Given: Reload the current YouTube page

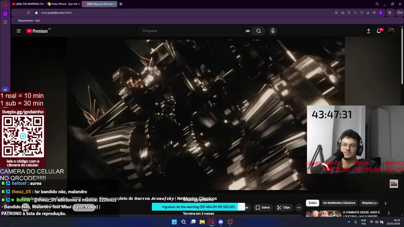Looking at the screenshot, I should point(28,13).
